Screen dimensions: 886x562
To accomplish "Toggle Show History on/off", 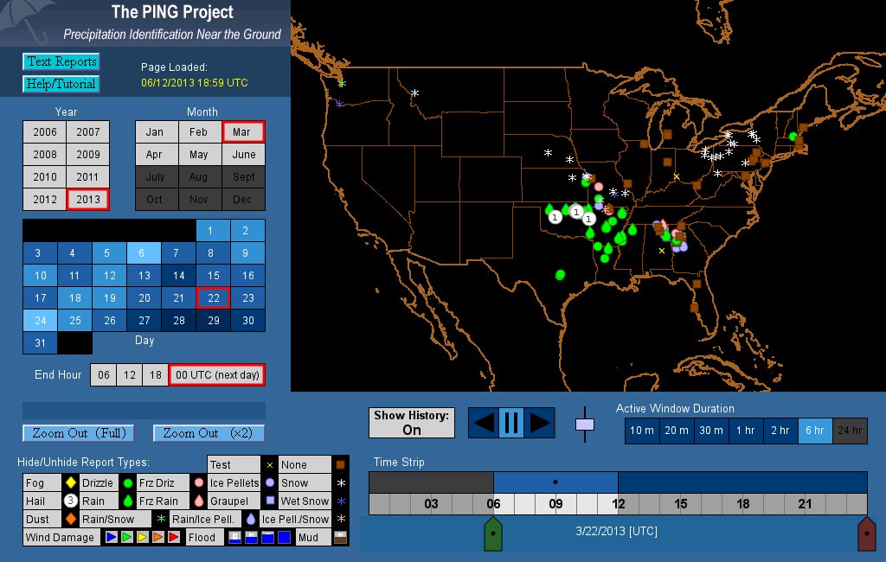I will tap(412, 423).
